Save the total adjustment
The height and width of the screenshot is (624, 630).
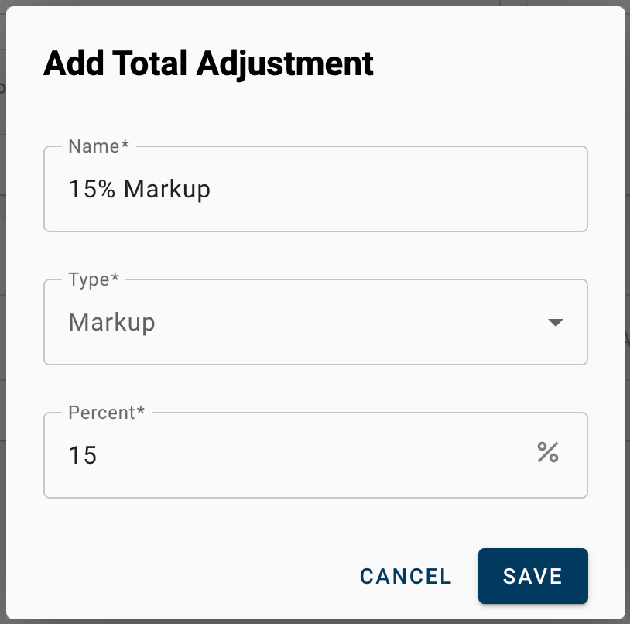[532, 576]
